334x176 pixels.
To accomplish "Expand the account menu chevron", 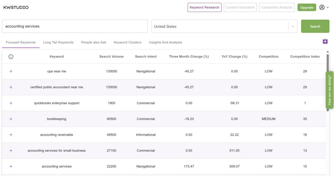I will [x=327, y=7].
